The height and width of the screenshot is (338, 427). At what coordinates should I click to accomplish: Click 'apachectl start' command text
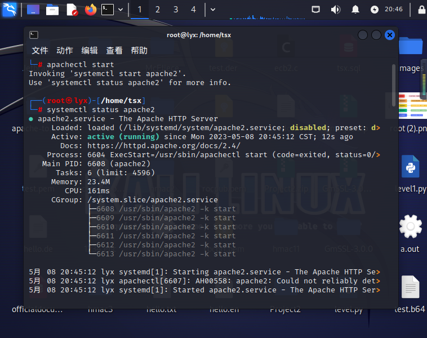(81, 65)
